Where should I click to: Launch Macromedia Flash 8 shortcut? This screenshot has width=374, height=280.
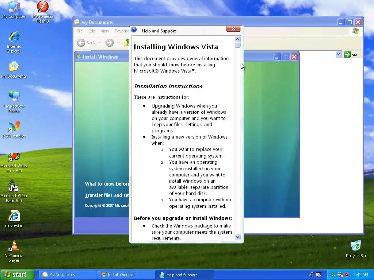[42, 11]
